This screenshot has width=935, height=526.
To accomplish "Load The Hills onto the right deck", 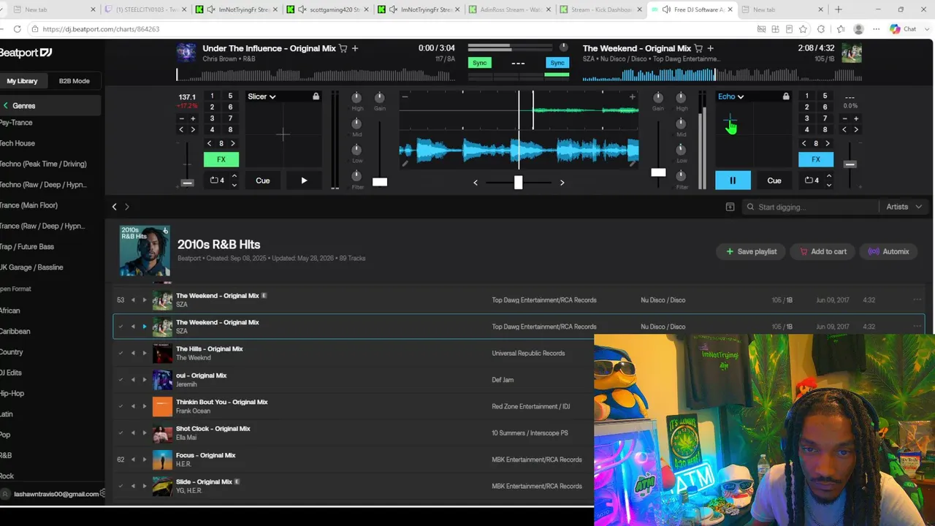I will 145,353.
